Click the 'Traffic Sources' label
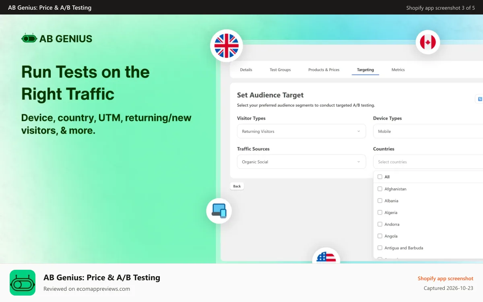 [x=253, y=149]
